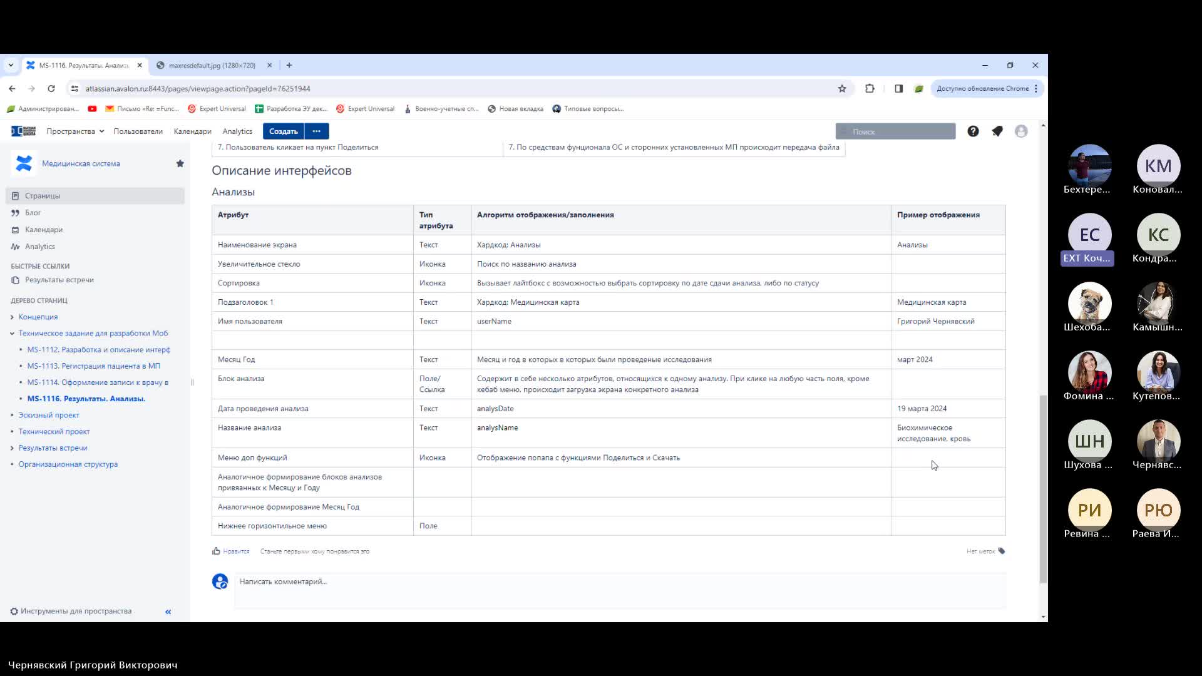Screen dimensions: 1202x676
Task: Open the help question mark menu
Action: click(x=973, y=131)
